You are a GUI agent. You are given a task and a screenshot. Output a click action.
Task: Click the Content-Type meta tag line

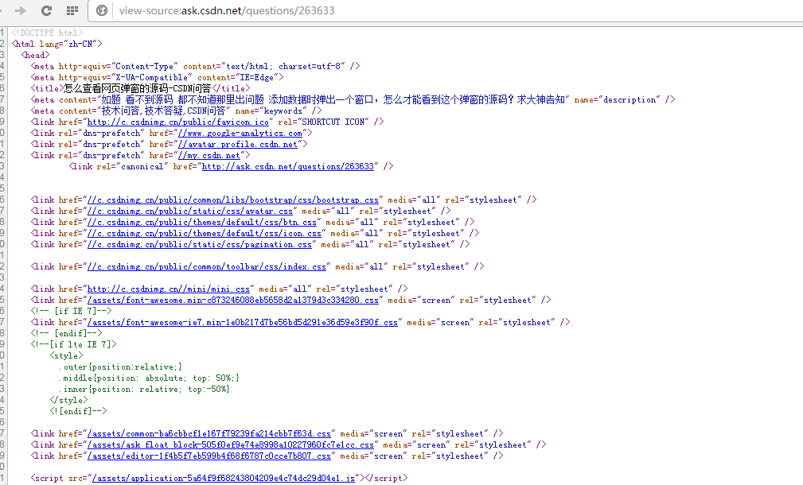click(195, 66)
